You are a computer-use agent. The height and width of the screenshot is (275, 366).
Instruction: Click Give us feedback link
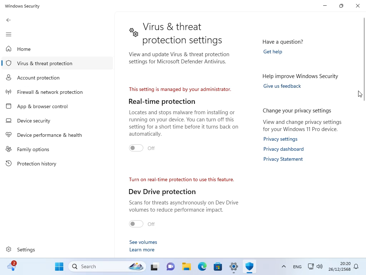click(x=282, y=86)
